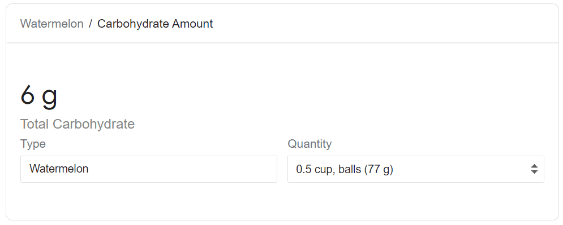Click the "(77 g)" text in the Quantity combo box

(379, 169)
